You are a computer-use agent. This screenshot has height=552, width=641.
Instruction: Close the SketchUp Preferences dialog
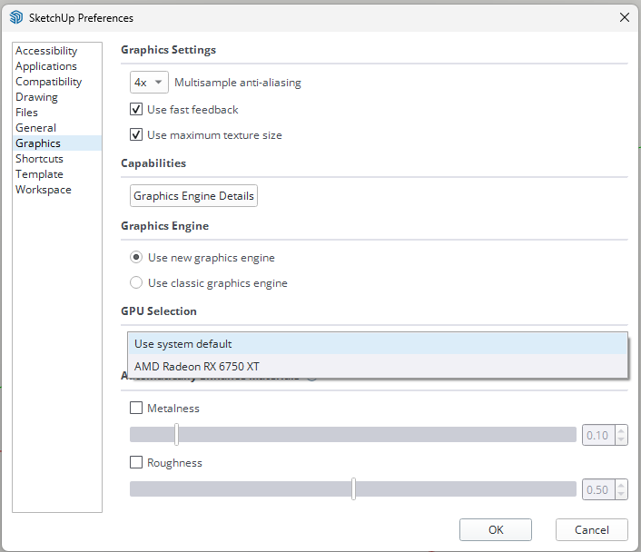(x=624, y=17)
